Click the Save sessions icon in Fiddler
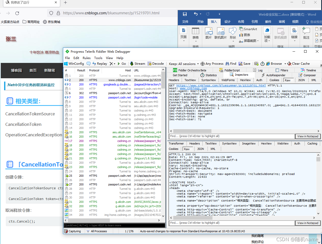The height and width of the screenshot is (244, 322). click(x=240, y=64)
